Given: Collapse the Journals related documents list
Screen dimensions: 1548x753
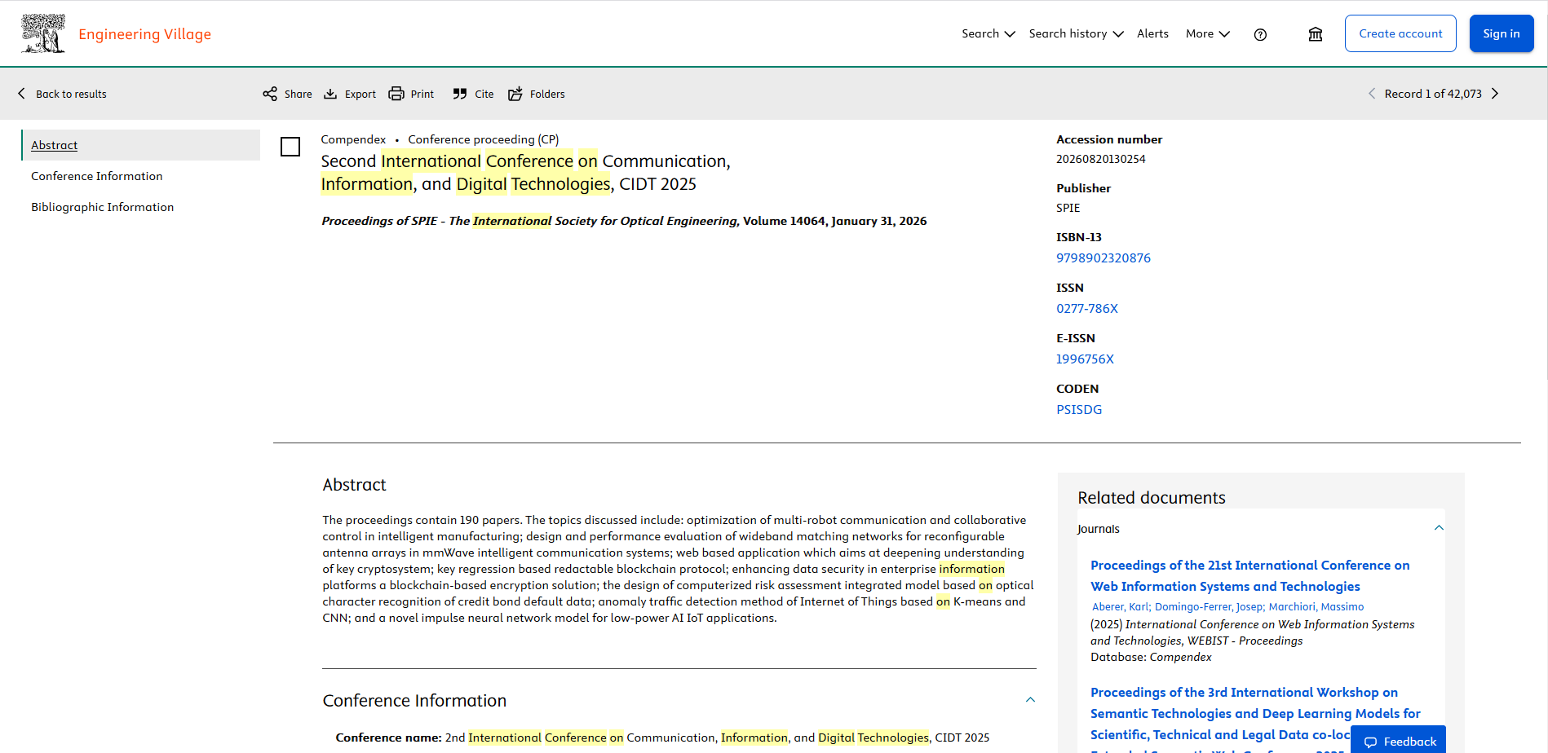Looking at the screenshot, I should click(x=1439, y=528).
